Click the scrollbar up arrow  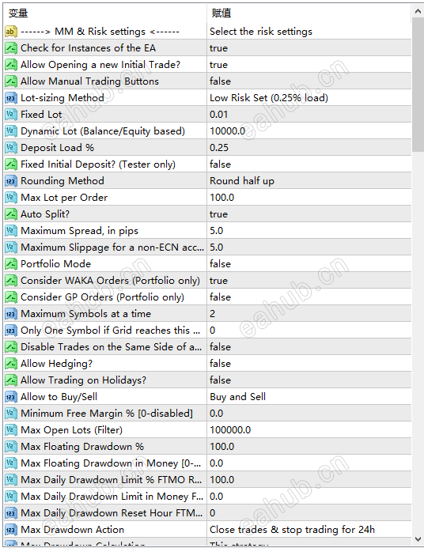coord(418,12)
